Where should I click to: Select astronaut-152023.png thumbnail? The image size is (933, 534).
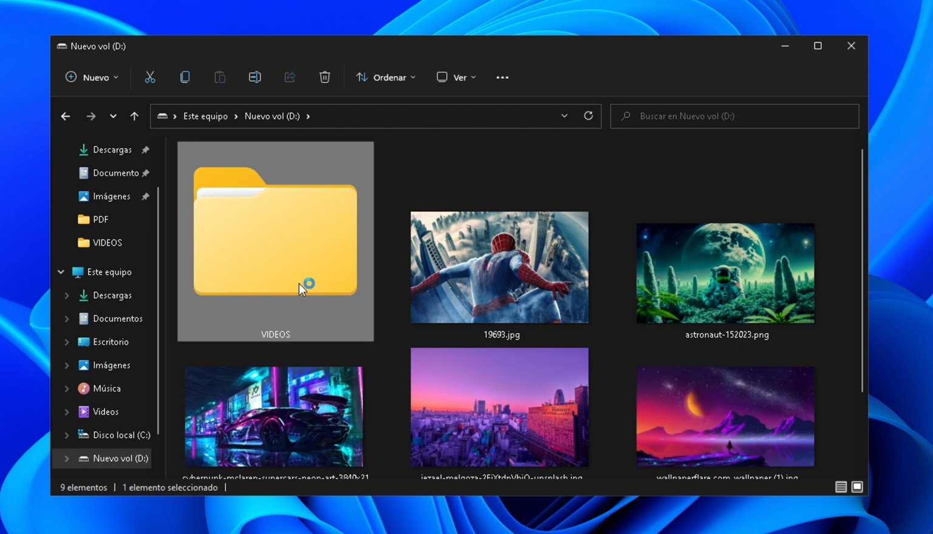pyautogui.click(x=725, y=273)
